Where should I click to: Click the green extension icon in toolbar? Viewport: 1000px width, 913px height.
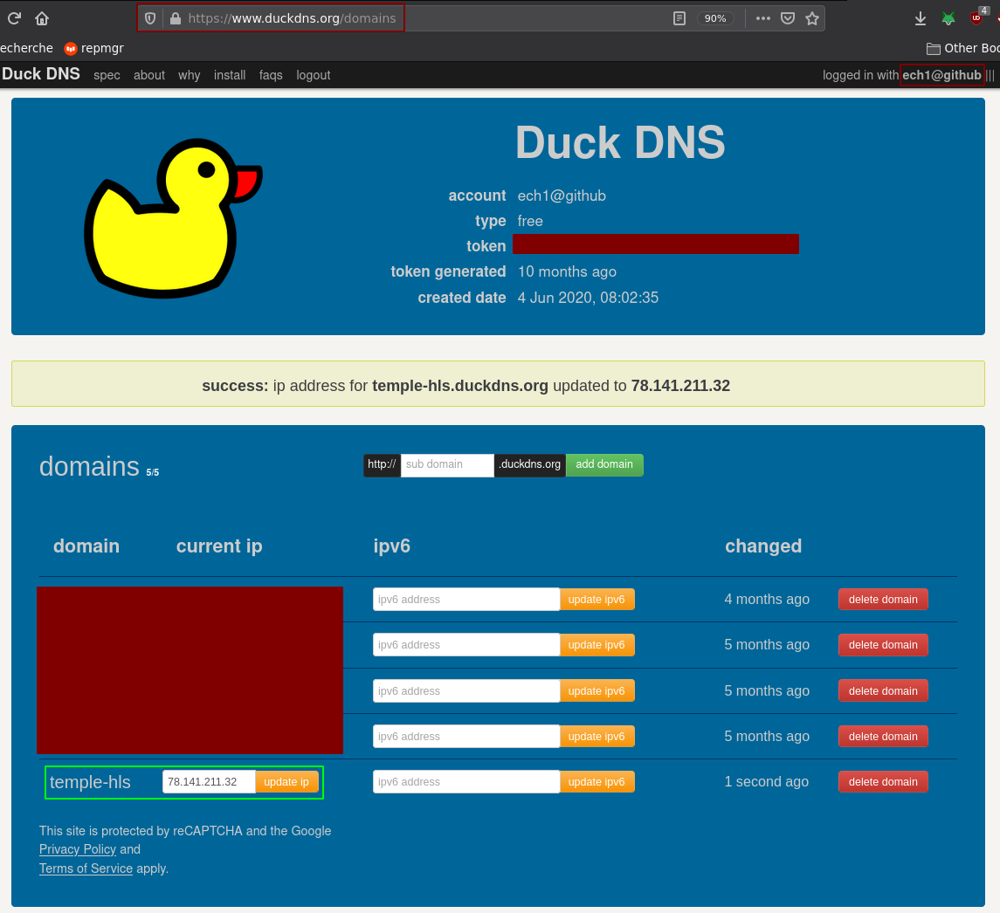coord(948,18)
